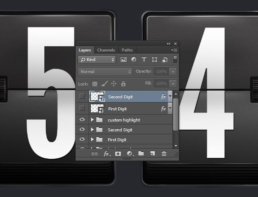Toggle the layer filter switch on
This screenshot has height=197, width=258.
pos(175,59)
